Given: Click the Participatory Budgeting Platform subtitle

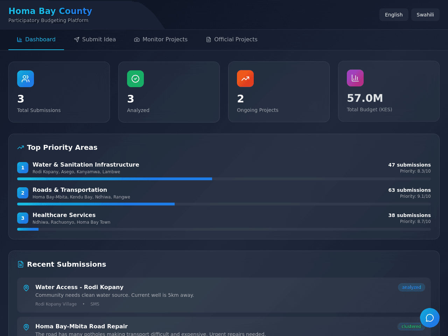Looking at the screenshot, I should [48, 20].
